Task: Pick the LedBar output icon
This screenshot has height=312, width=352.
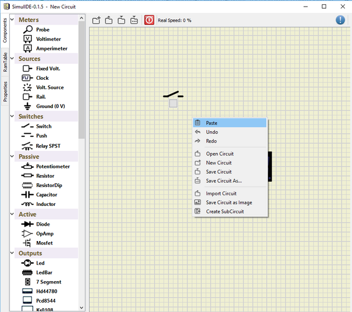Action: [x=27, y=272]
